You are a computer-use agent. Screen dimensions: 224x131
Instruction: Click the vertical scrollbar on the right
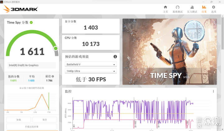click(x=222, y=33)
